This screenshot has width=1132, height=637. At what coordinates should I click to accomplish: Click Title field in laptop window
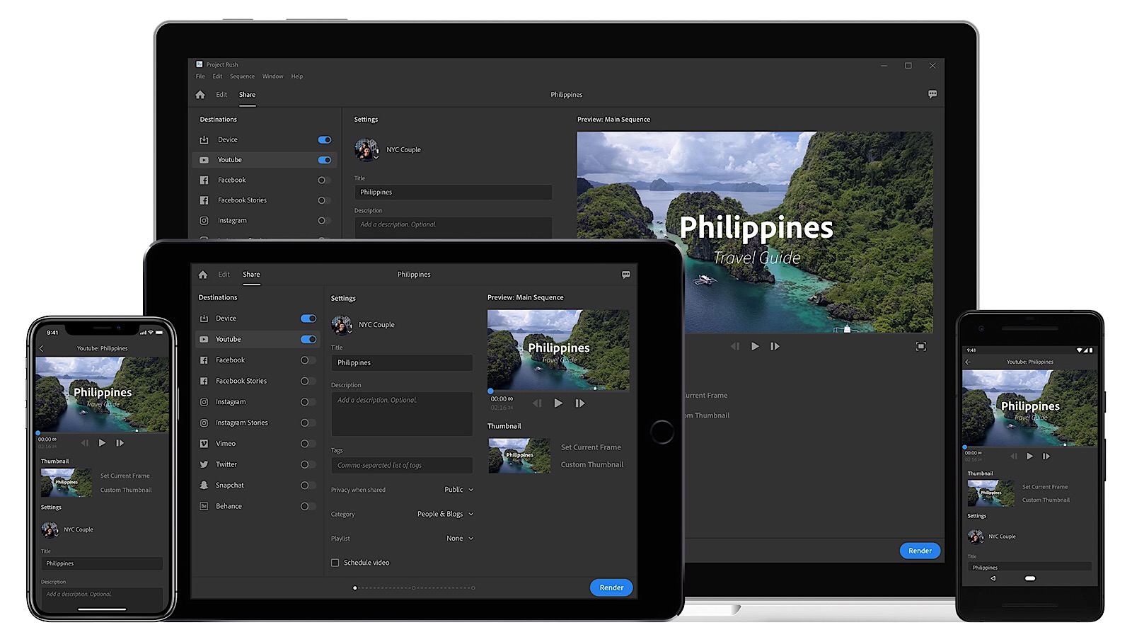(x=453, y=193)
